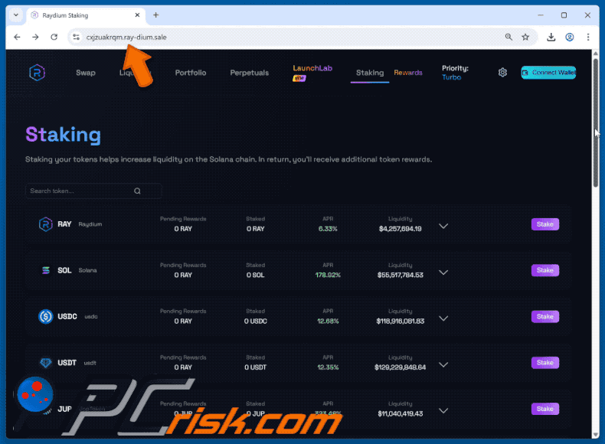Click the SOL APR value 178.92%
This screenshot has width=605, height=444.
click(328, 275)
